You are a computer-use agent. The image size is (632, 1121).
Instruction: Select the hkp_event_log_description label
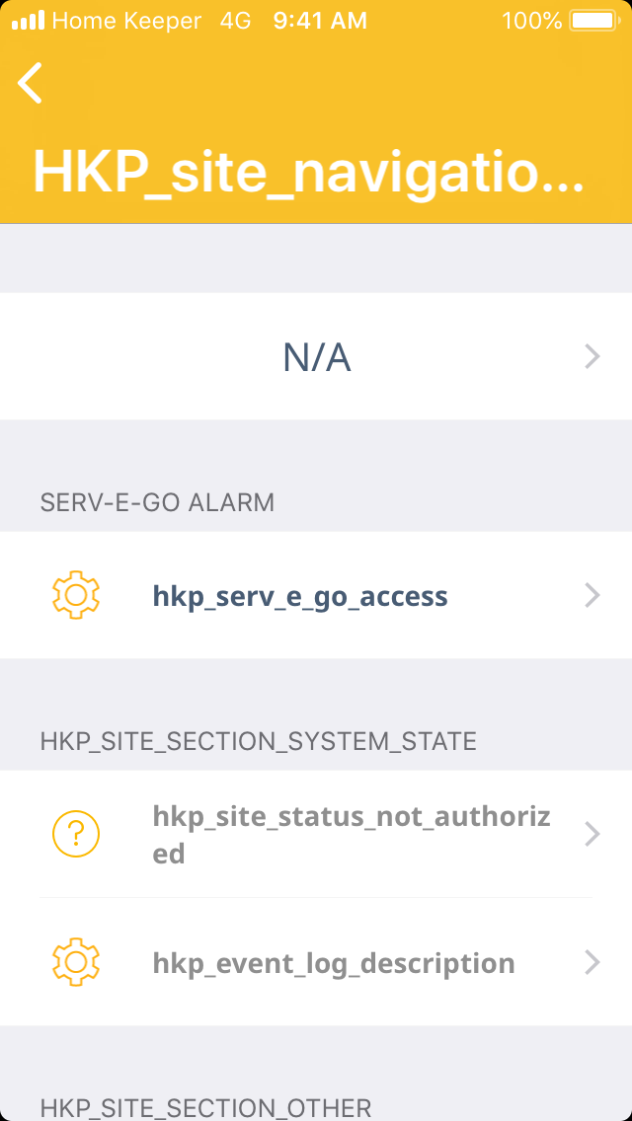(x=334, y=963)
